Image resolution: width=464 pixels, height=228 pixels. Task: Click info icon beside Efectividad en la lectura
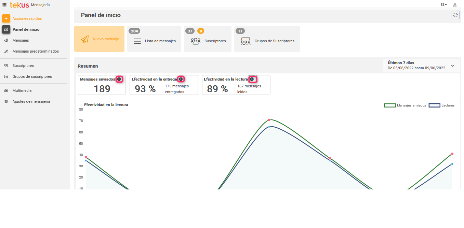[x=252, y=79]
